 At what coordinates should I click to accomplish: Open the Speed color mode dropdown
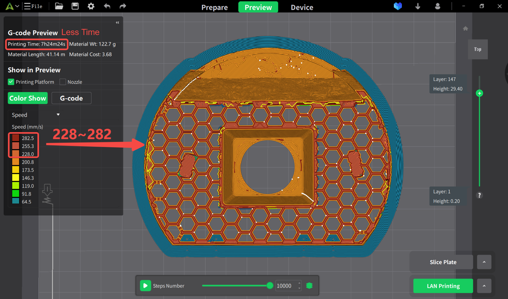[x=35, y=115]
